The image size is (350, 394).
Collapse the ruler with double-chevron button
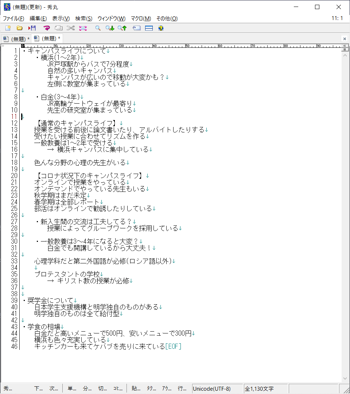(345, 46)
